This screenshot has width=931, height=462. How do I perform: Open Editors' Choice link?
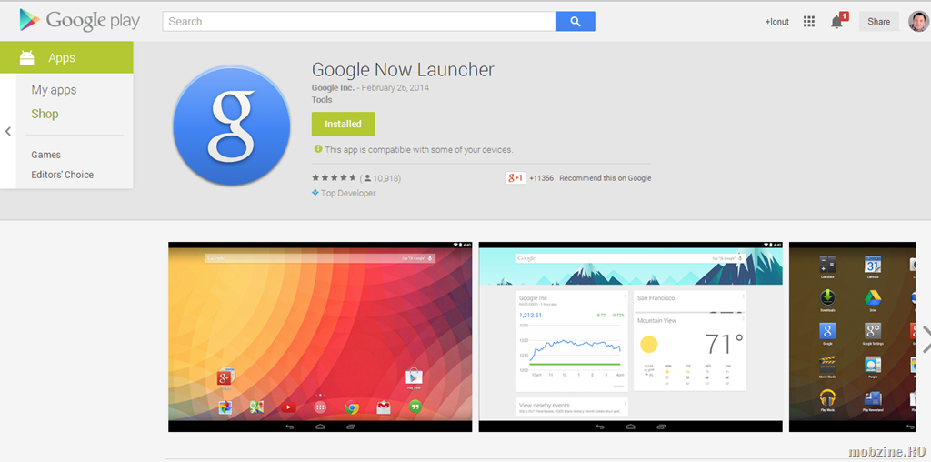[x=63, y=175]
